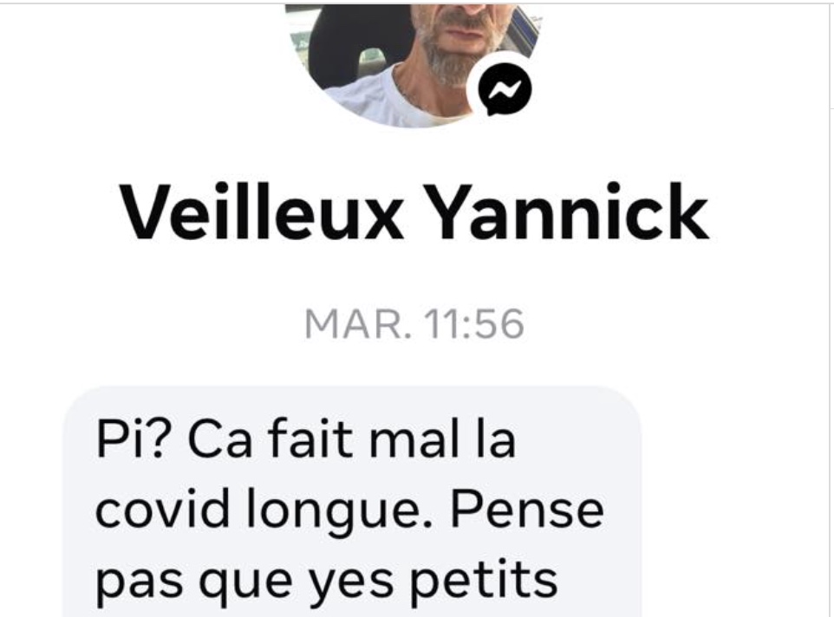
Task: Click the Messenger lightning bolt badge icon
Action: pyautogui.click(x=505, y=89)
